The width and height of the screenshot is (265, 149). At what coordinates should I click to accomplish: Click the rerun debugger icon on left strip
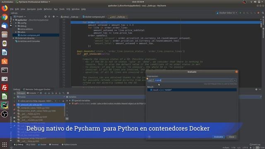pos(14,93)
